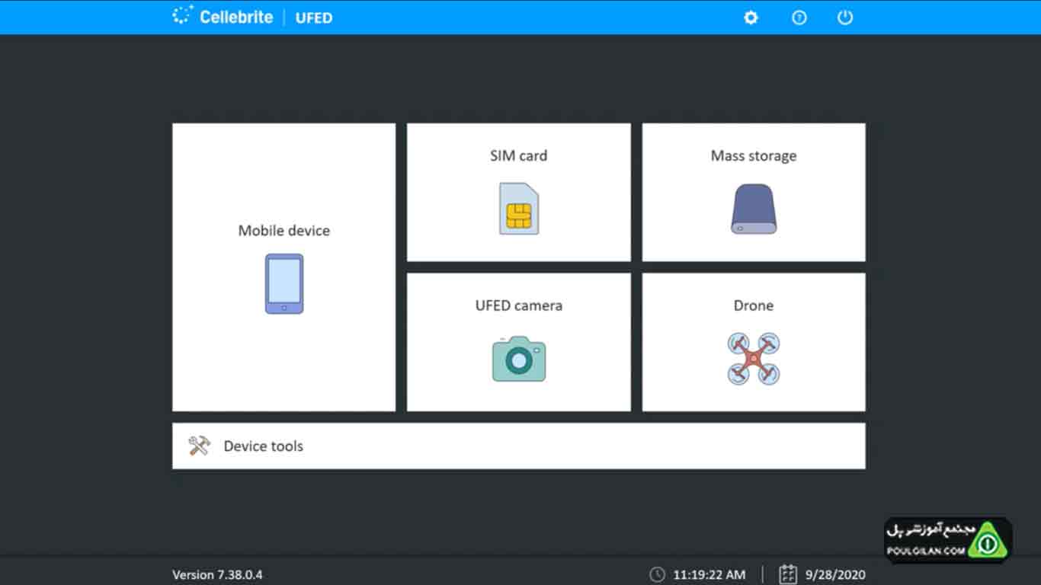
Task: Click the mobile phone icon
Action: (x=284, y=284)
